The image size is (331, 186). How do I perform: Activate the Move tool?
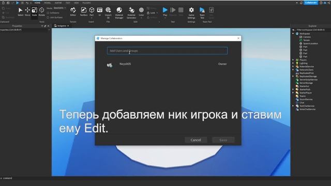(27, 11)
